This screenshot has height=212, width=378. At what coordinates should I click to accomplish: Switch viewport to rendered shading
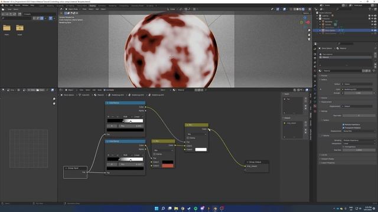303,9
